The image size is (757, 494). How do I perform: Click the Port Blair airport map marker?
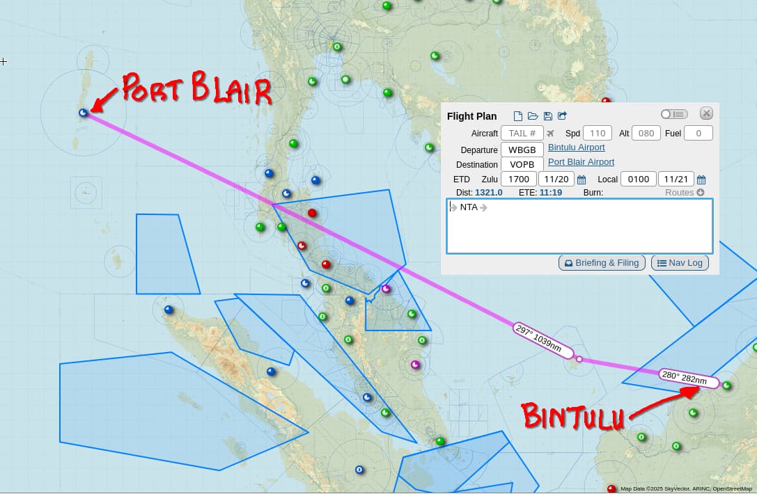pos(83,112)
